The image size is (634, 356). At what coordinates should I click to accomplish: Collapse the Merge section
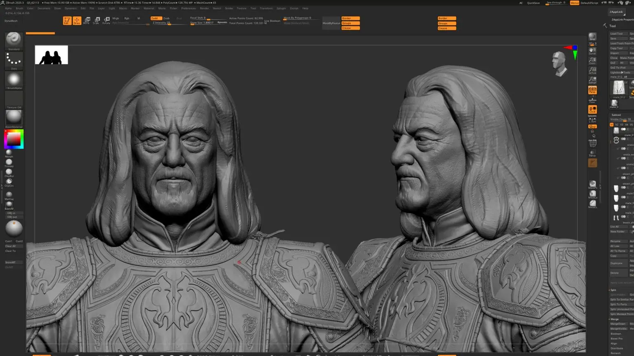coord(615,319)
